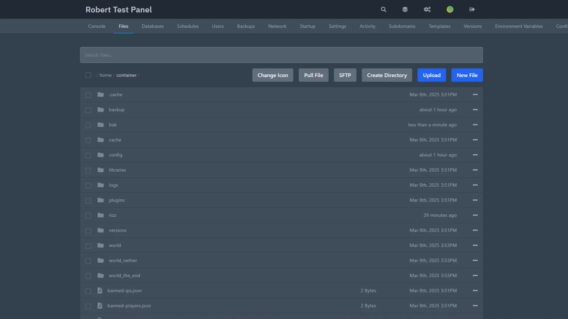
Task: Click the search magnifier icon in header
Action: [x=383, y=9]
